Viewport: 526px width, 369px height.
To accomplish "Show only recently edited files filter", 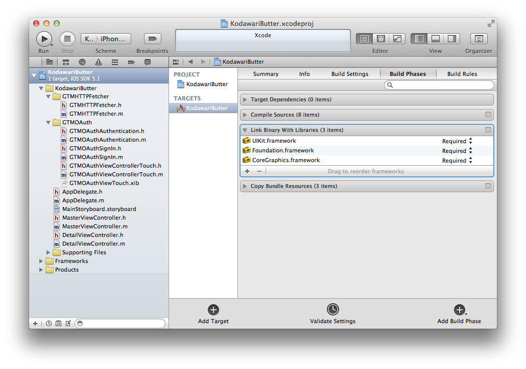I will click(x=49, y=324).
